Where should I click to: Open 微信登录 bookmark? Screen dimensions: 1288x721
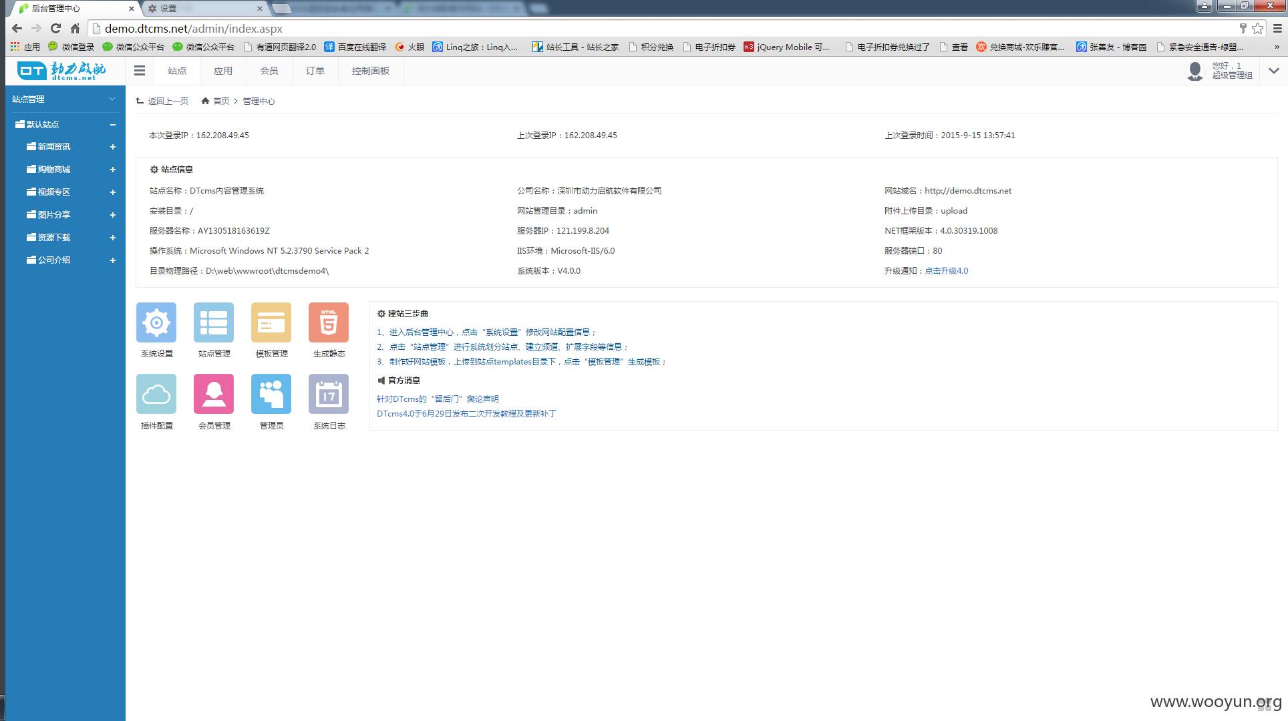tap(71, 47)
